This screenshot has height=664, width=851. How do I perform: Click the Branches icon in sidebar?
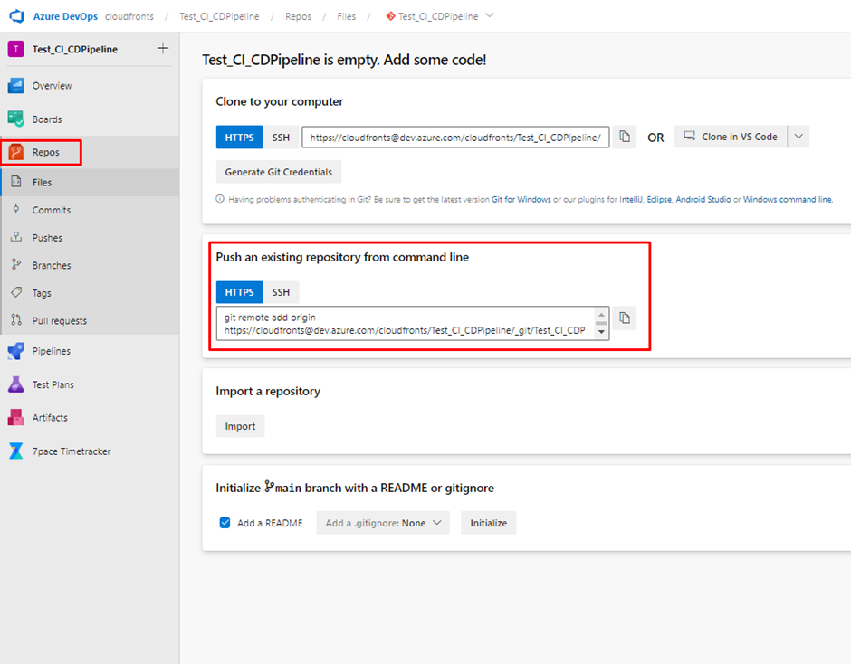[x=16, y=265]
